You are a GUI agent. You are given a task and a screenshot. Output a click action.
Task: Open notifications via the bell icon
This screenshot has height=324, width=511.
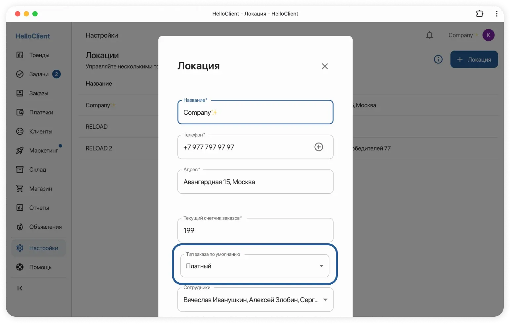coord(429,35)
